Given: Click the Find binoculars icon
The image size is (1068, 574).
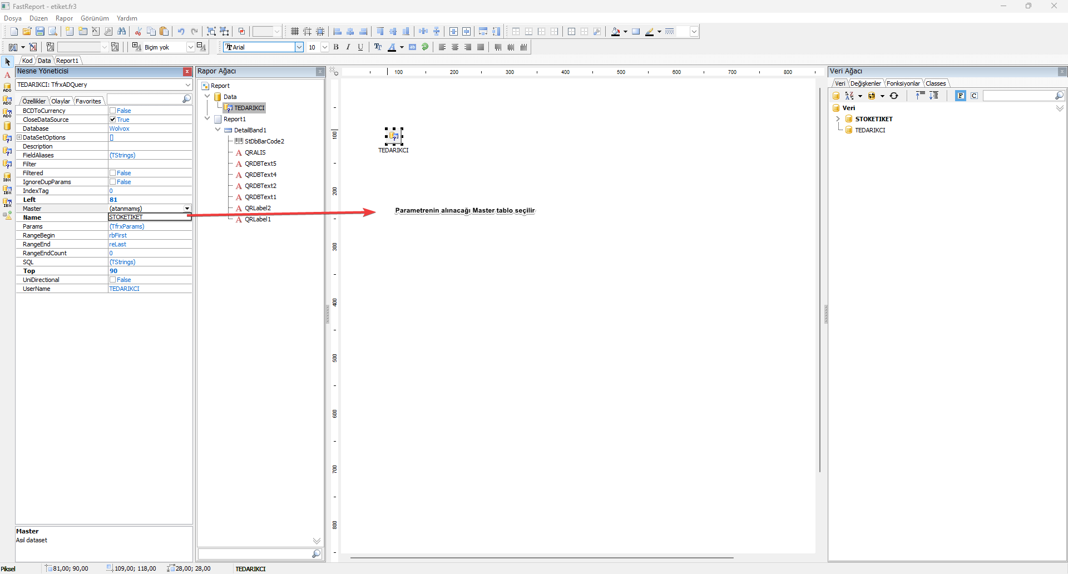Looking at the screenshot, I should click(x=122, y=32).
